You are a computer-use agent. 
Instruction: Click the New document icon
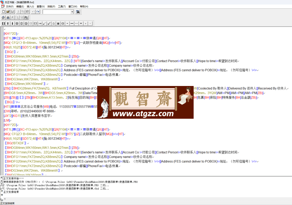click(3, 12)
